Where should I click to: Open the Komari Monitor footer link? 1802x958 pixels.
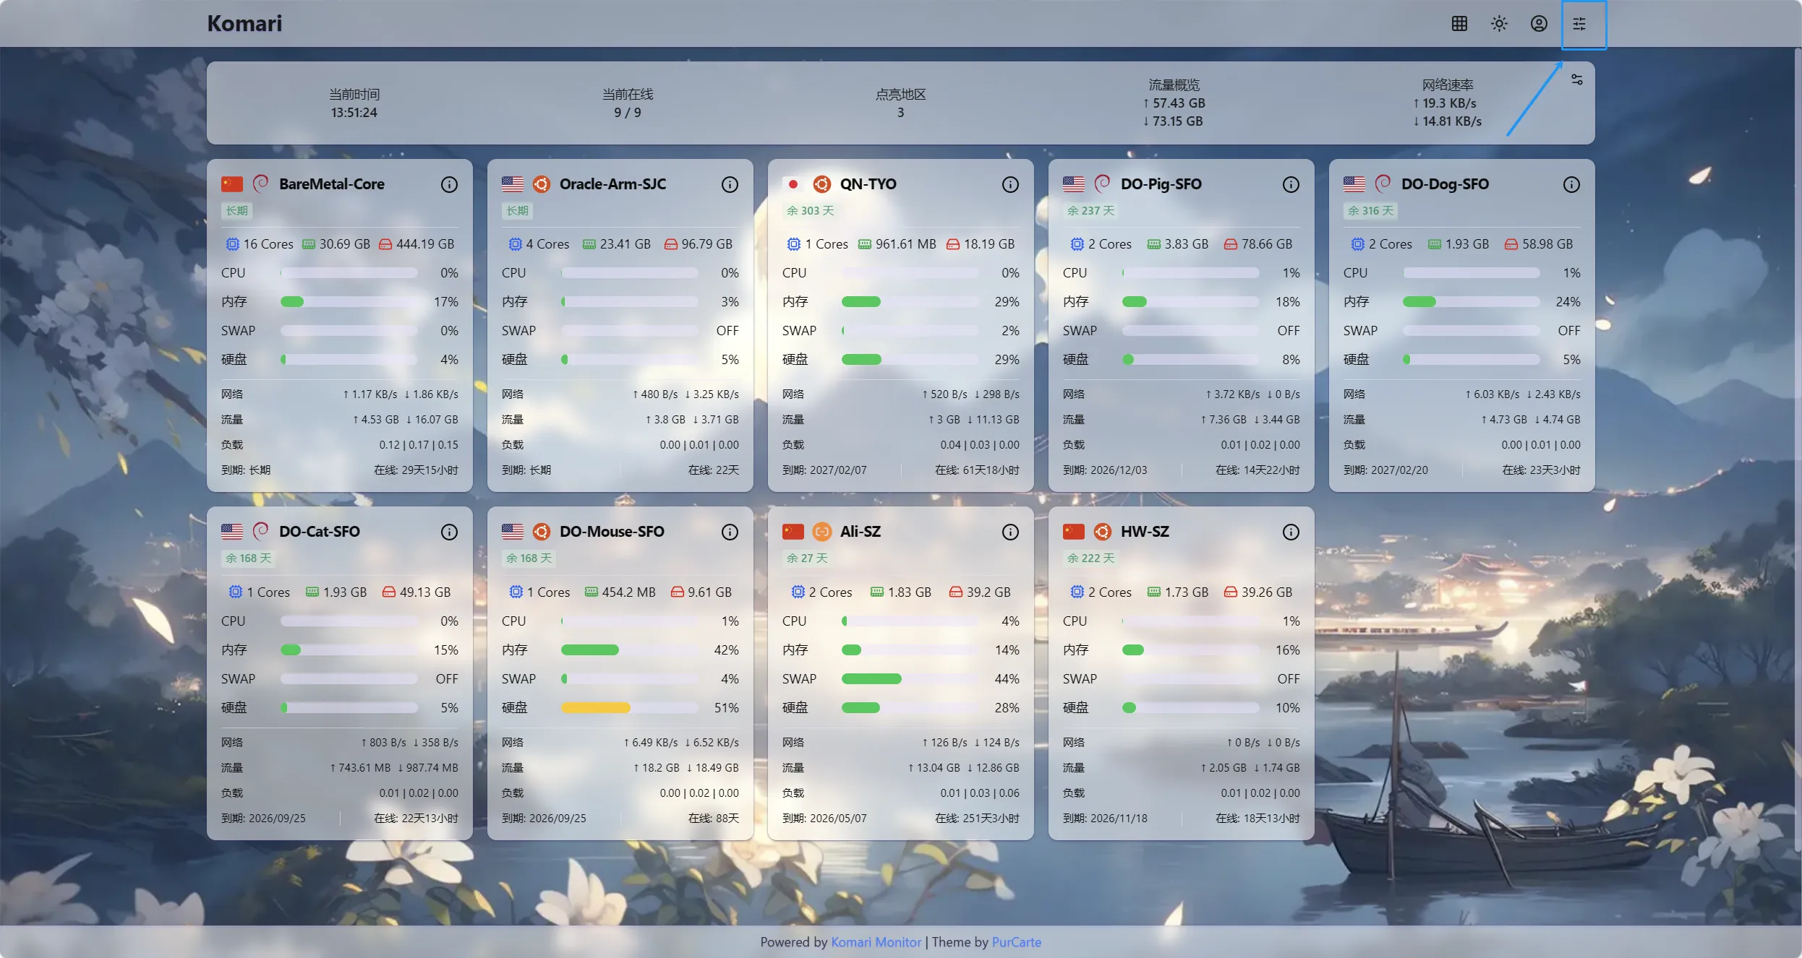[x=876, y=942]
